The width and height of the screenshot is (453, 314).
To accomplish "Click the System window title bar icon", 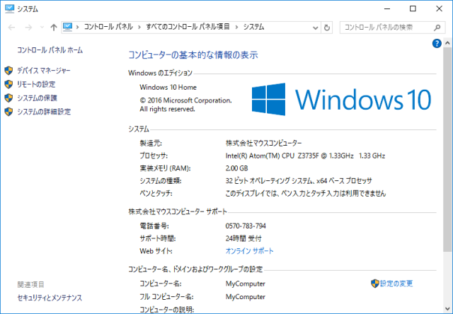I will [x=9, y=8].
